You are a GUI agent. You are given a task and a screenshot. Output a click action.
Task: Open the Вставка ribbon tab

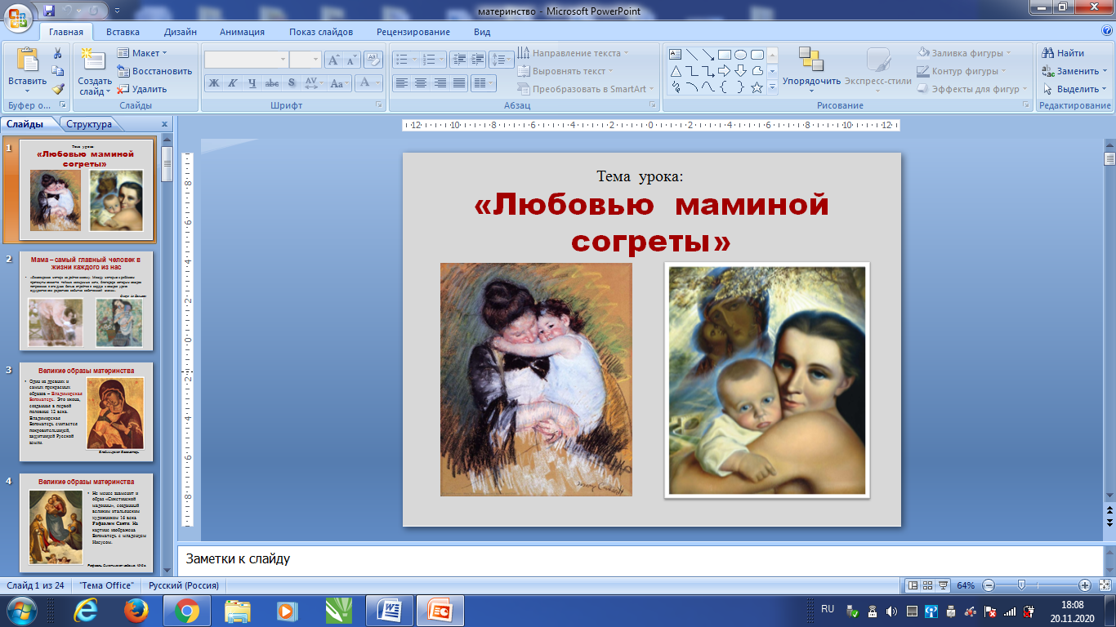pyautogui.click(x=123, y=32)
